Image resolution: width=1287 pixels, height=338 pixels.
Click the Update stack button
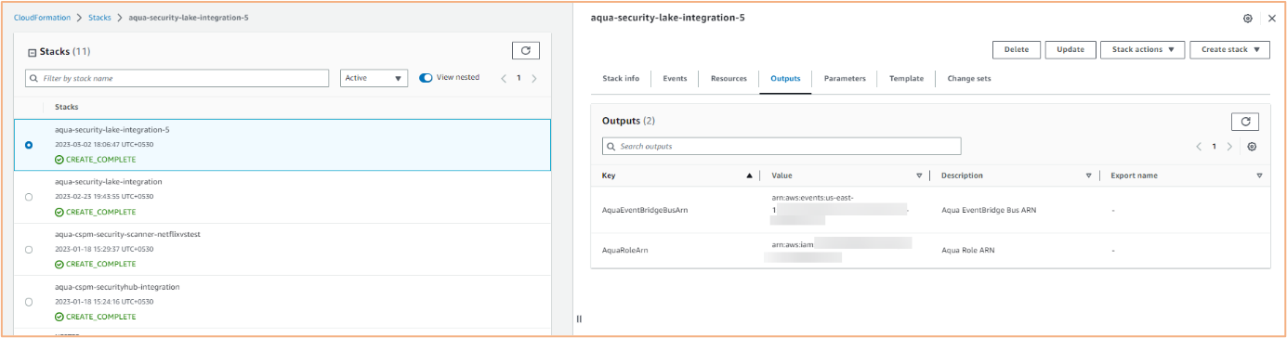coord(1070,50)
